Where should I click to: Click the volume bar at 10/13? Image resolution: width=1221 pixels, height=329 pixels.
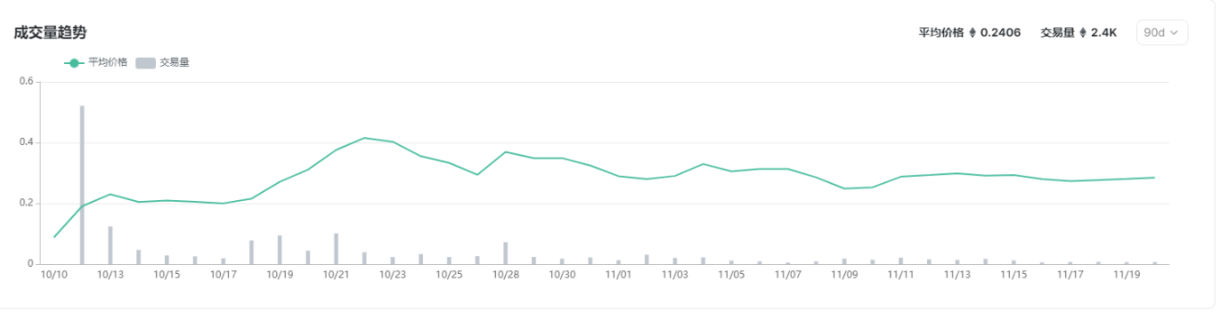click(110, 245)
